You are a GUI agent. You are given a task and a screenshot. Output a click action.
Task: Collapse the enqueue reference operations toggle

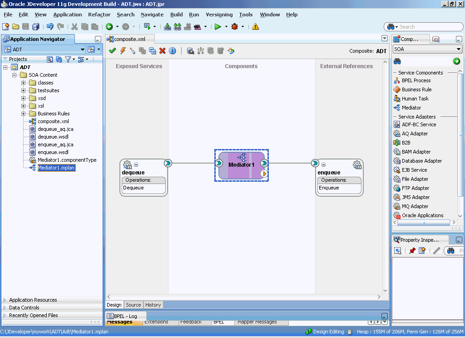(x=323, y=165)
